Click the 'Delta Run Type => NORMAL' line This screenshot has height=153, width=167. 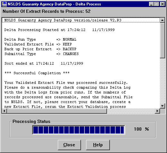[40, 39]
